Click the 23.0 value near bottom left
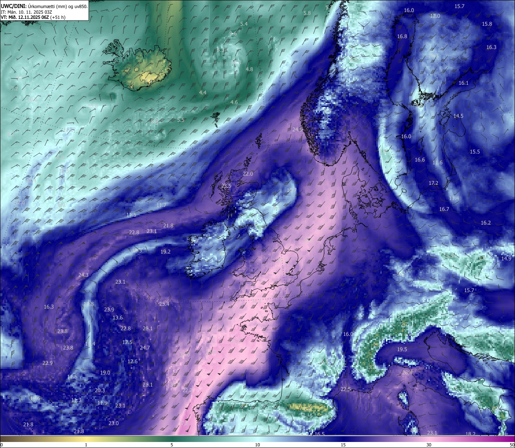The image size is (515, 448). 113,423
